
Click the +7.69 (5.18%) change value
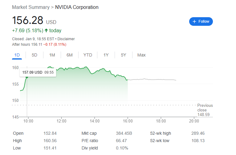click(28, 31)
